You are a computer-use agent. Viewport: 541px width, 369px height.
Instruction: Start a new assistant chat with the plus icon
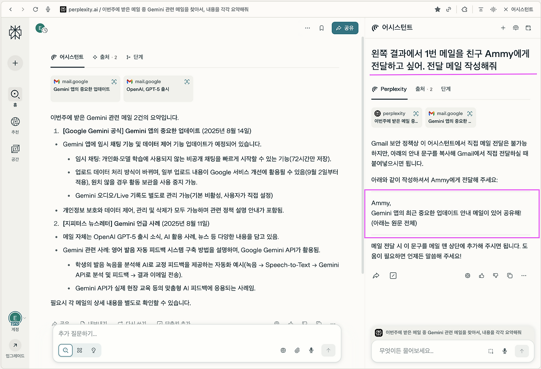pyautogui.click(x=503, y=28)
